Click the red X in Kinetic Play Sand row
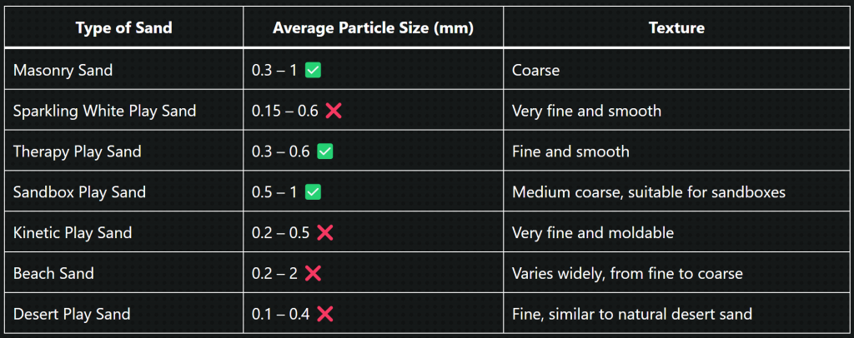This screenshot has height=338, width=854. pos(324,232)
